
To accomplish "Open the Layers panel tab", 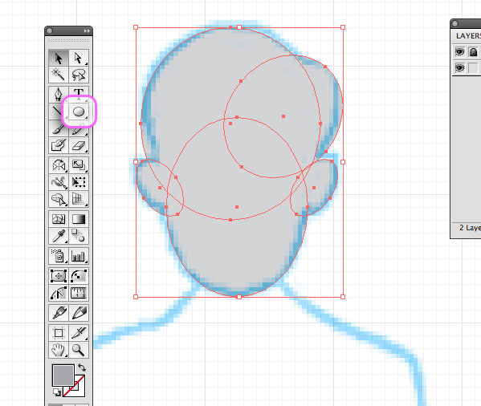I will click(x=468, y=36).
